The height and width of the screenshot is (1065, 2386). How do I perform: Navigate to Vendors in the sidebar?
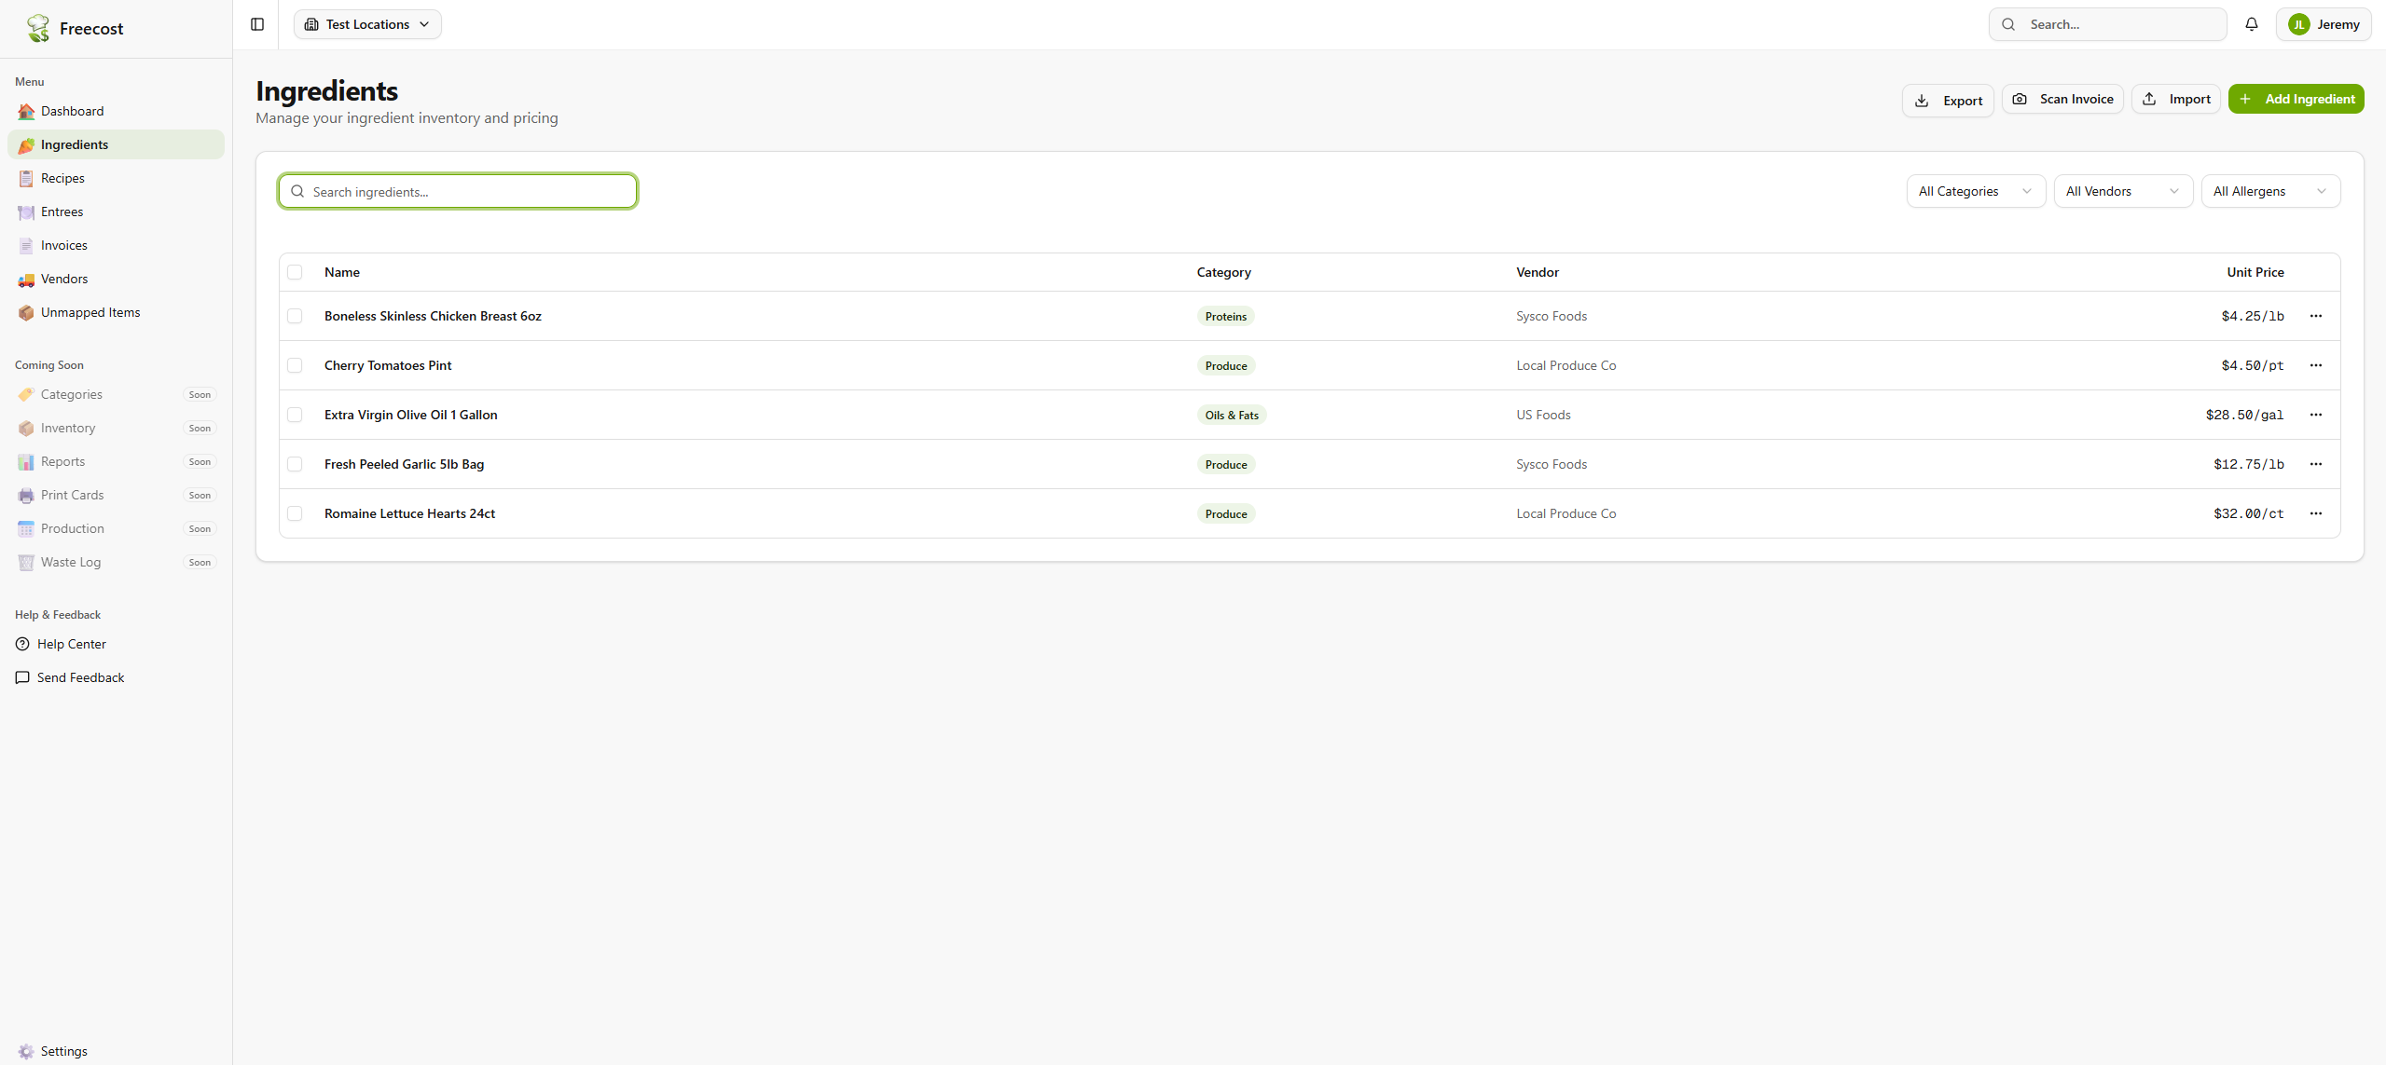64,279
